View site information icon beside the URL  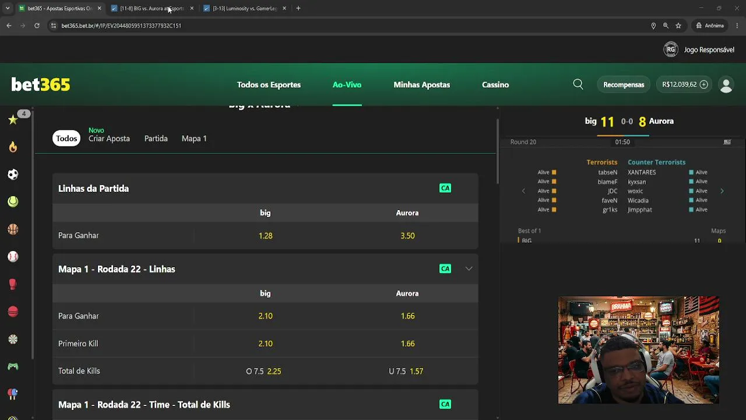tap(53, 26)
